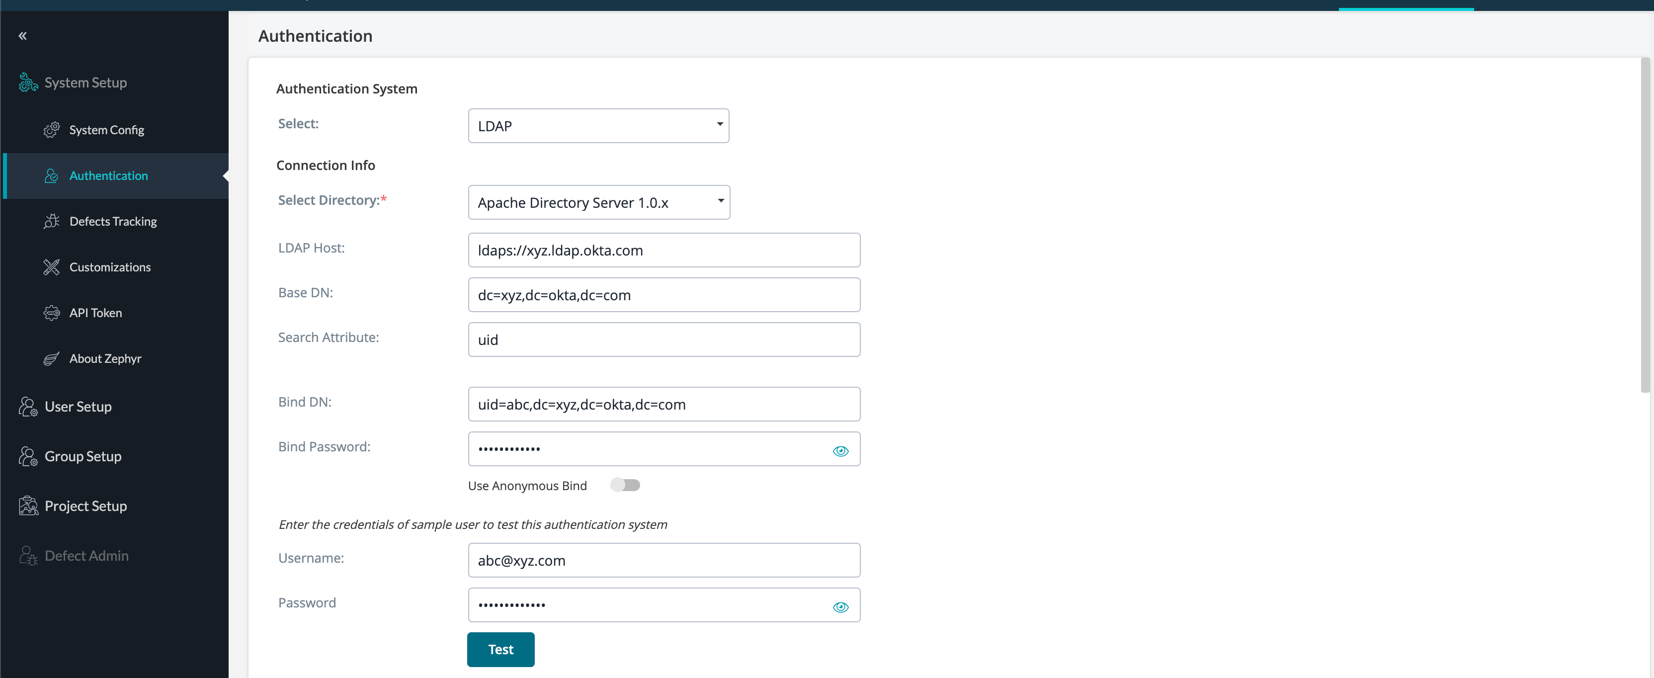
Task: Expand the Select Directory dropdown
Action: [x=598, y=203]
